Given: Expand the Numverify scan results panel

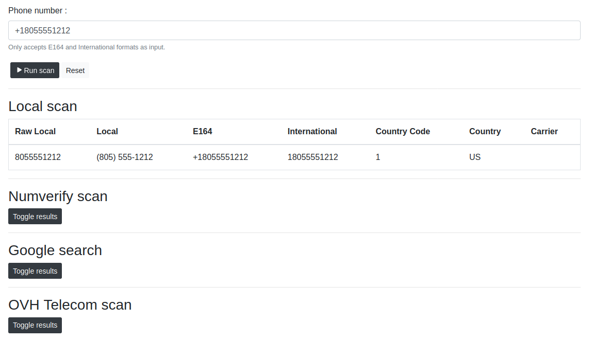Looking at the screenshot, I should point(35,216).
